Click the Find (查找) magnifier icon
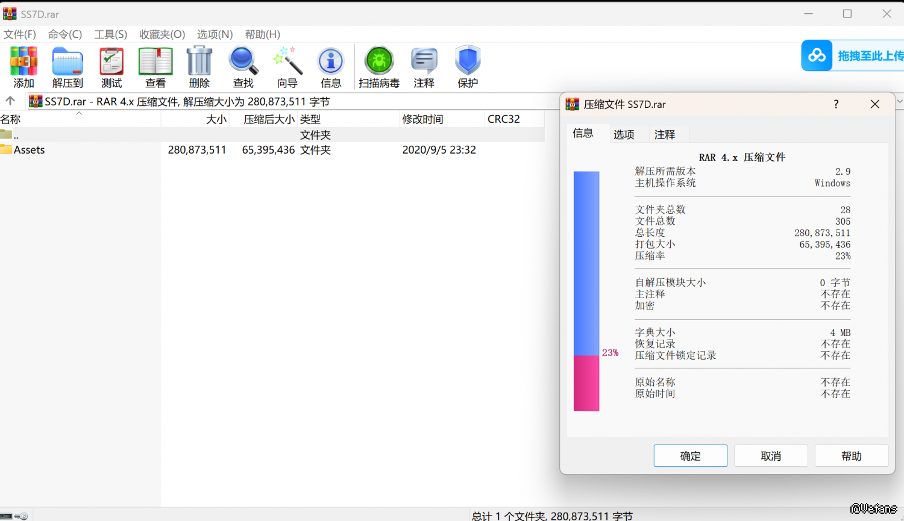Image resolution: width=904 pixels, height=521 pixels. tap(243, 61)
